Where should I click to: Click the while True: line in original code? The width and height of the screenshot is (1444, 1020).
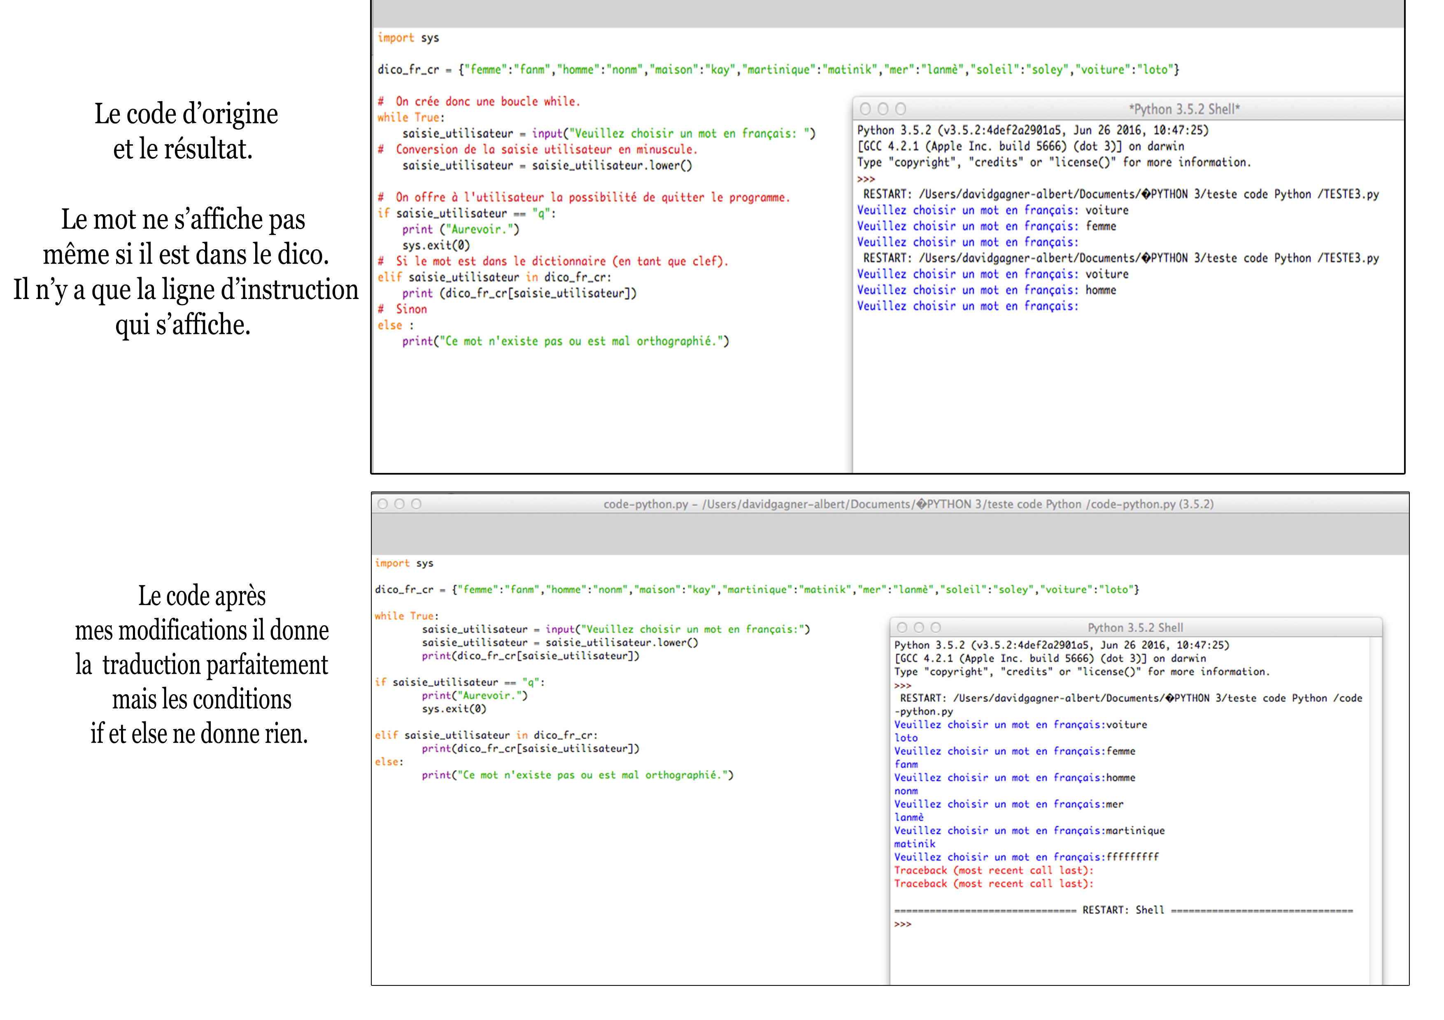410,117
